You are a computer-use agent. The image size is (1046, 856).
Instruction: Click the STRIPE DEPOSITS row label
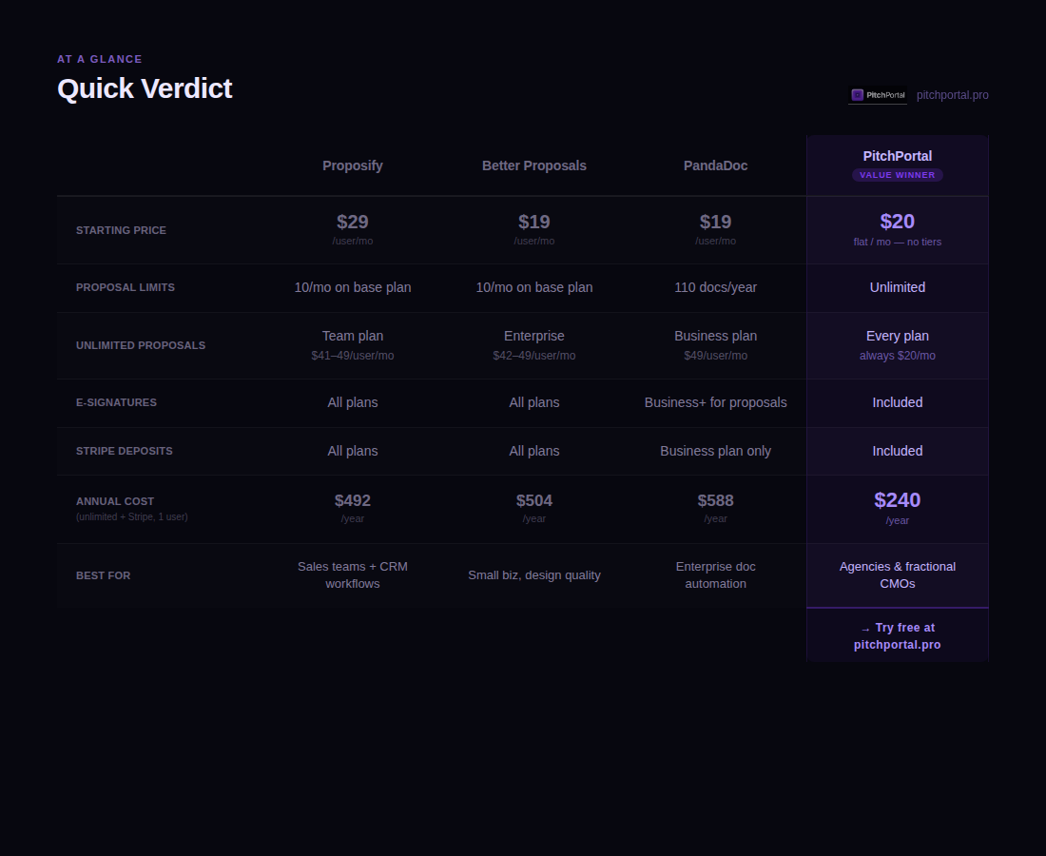coord(124,451)
